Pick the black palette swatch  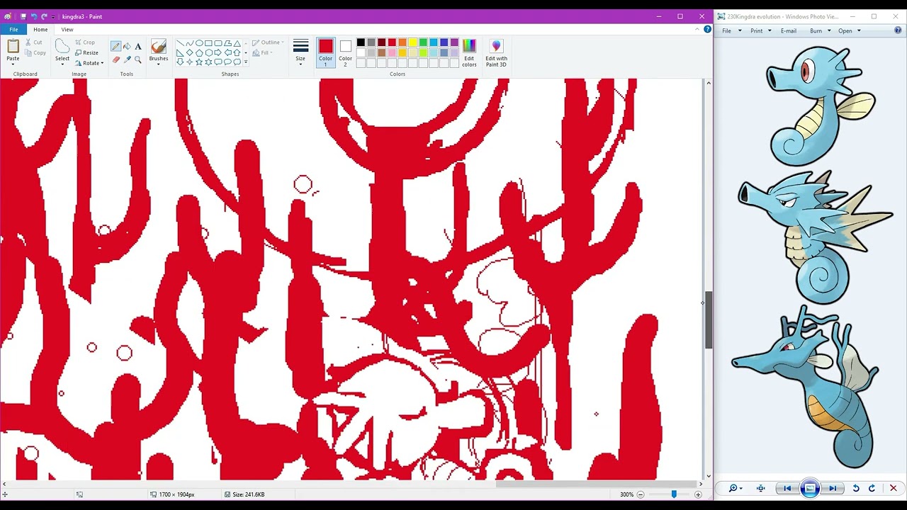click(361, 42)
